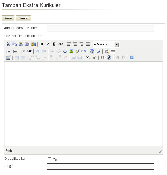The image size is (167, 175).
Task: Click the Insert Column Before icon
Action: [x=52, y=58]
